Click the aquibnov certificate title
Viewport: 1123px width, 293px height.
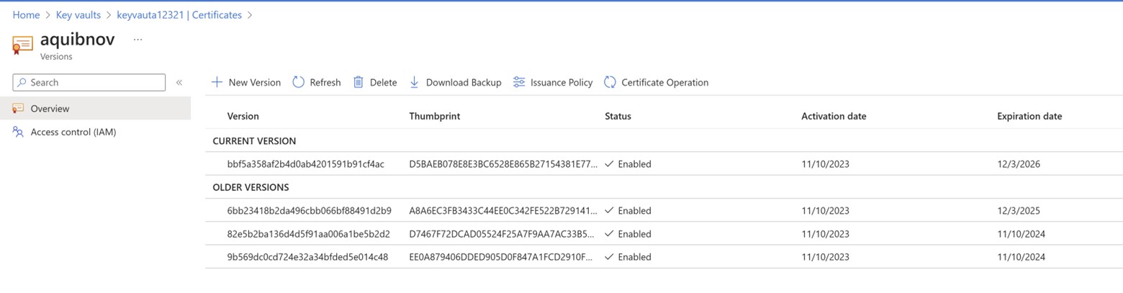pyautogui.click(x=77, y=39)
